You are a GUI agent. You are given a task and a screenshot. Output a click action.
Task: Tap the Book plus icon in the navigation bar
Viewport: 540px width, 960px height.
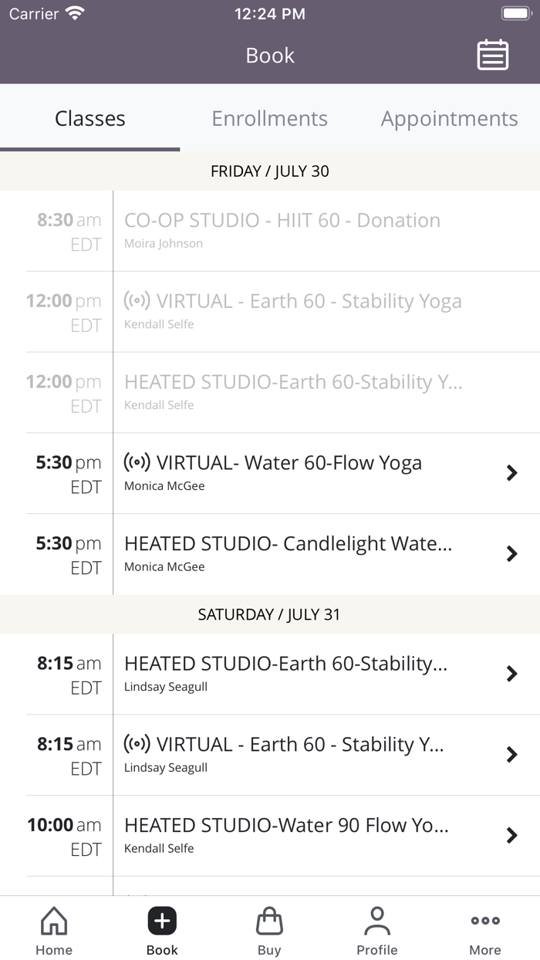(x=162, y=920)
